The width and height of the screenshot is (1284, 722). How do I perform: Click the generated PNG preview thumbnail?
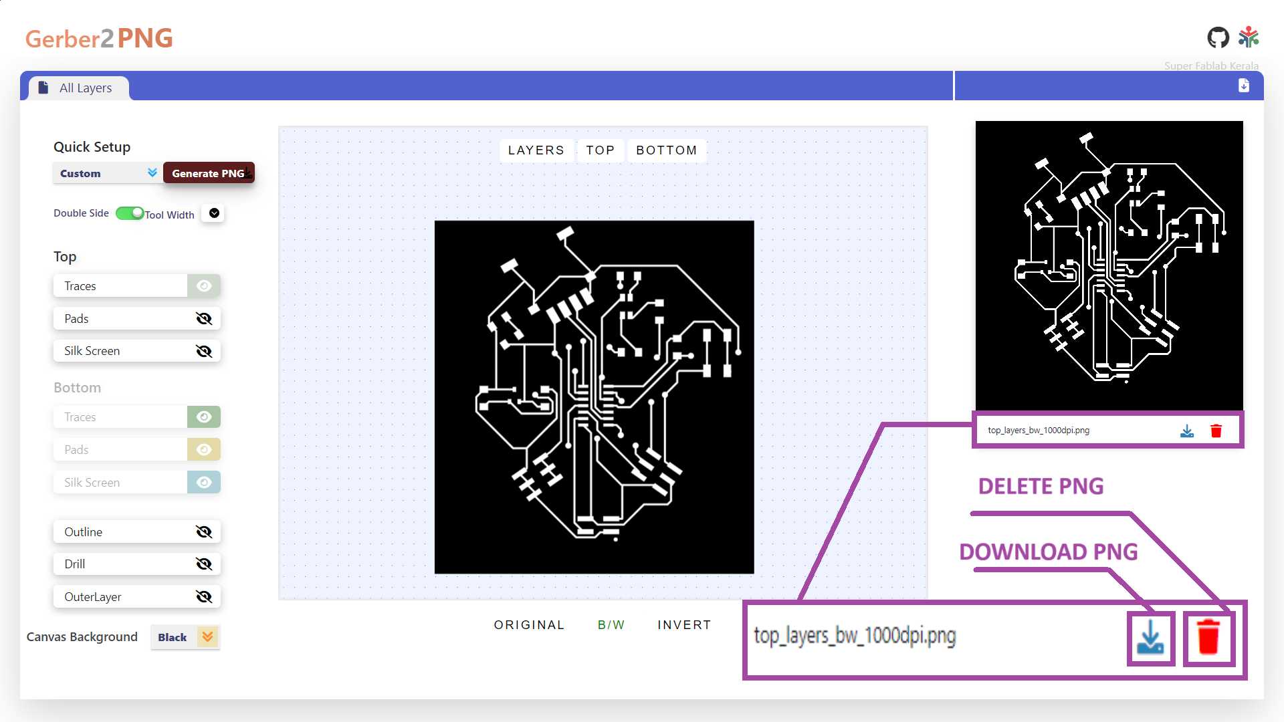(x=1109, y=266)
